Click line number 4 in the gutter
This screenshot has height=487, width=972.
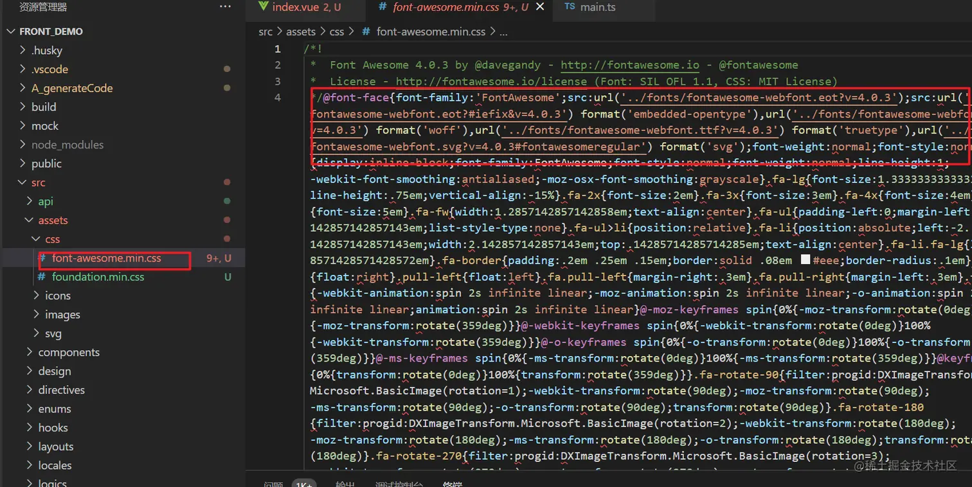coord(277,98)
